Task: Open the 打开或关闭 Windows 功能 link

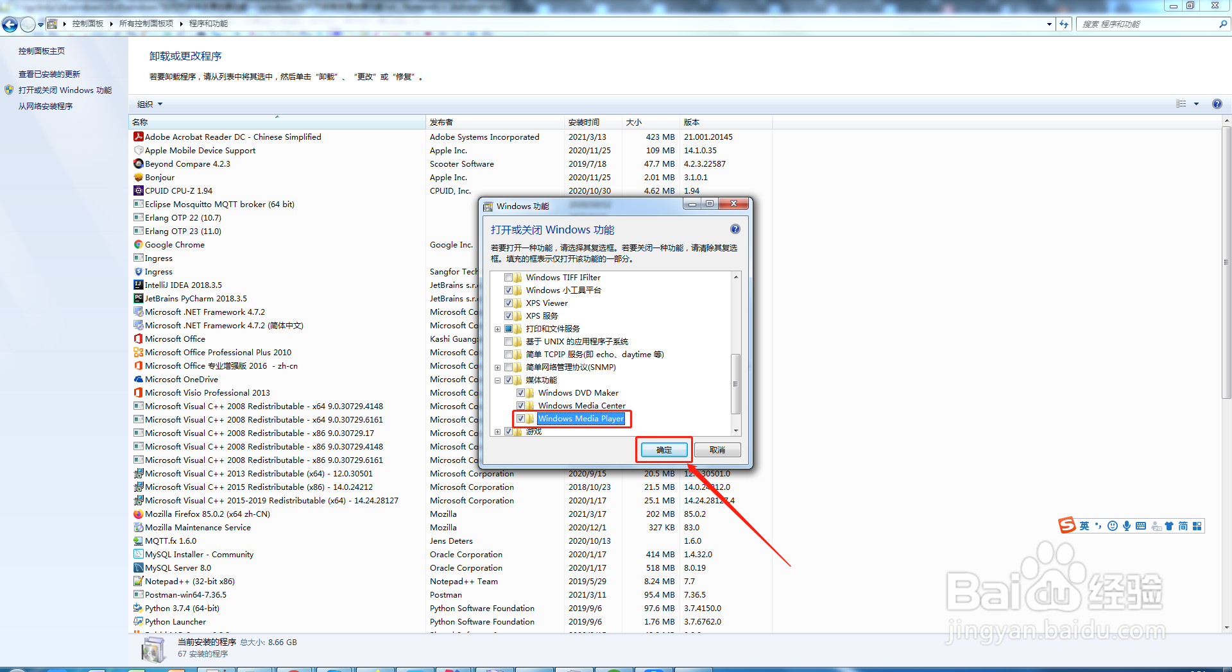Action: click(x=65, y=90)
